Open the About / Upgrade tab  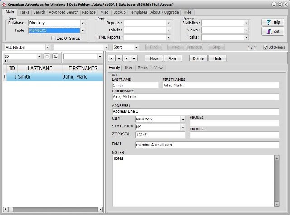click(x=164, y=12)
